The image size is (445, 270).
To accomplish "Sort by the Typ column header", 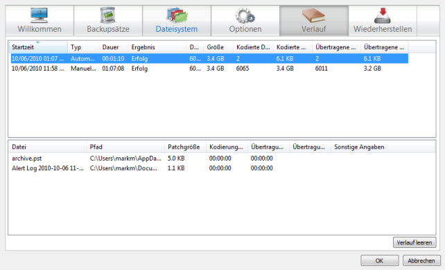I will coord(83,47).
